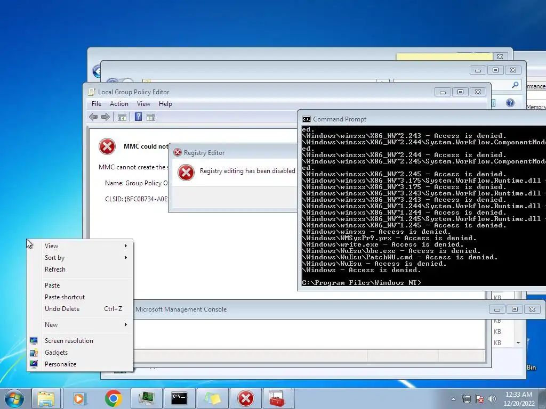
Task: Open Windows Explorer from the taskbar
Action: pos(46,398)
